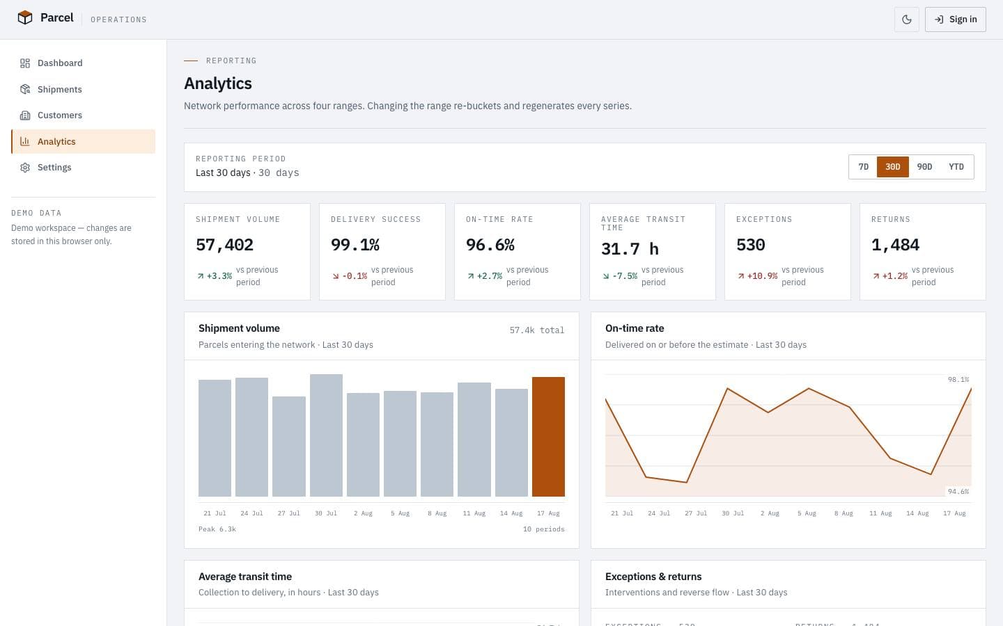Toggle dark mode with the moon icon
The image size is (1003, 626).
(x=907, y=19)
